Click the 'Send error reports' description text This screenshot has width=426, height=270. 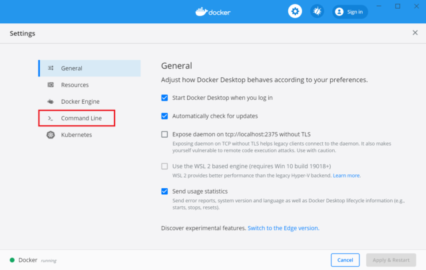[288, 204]
